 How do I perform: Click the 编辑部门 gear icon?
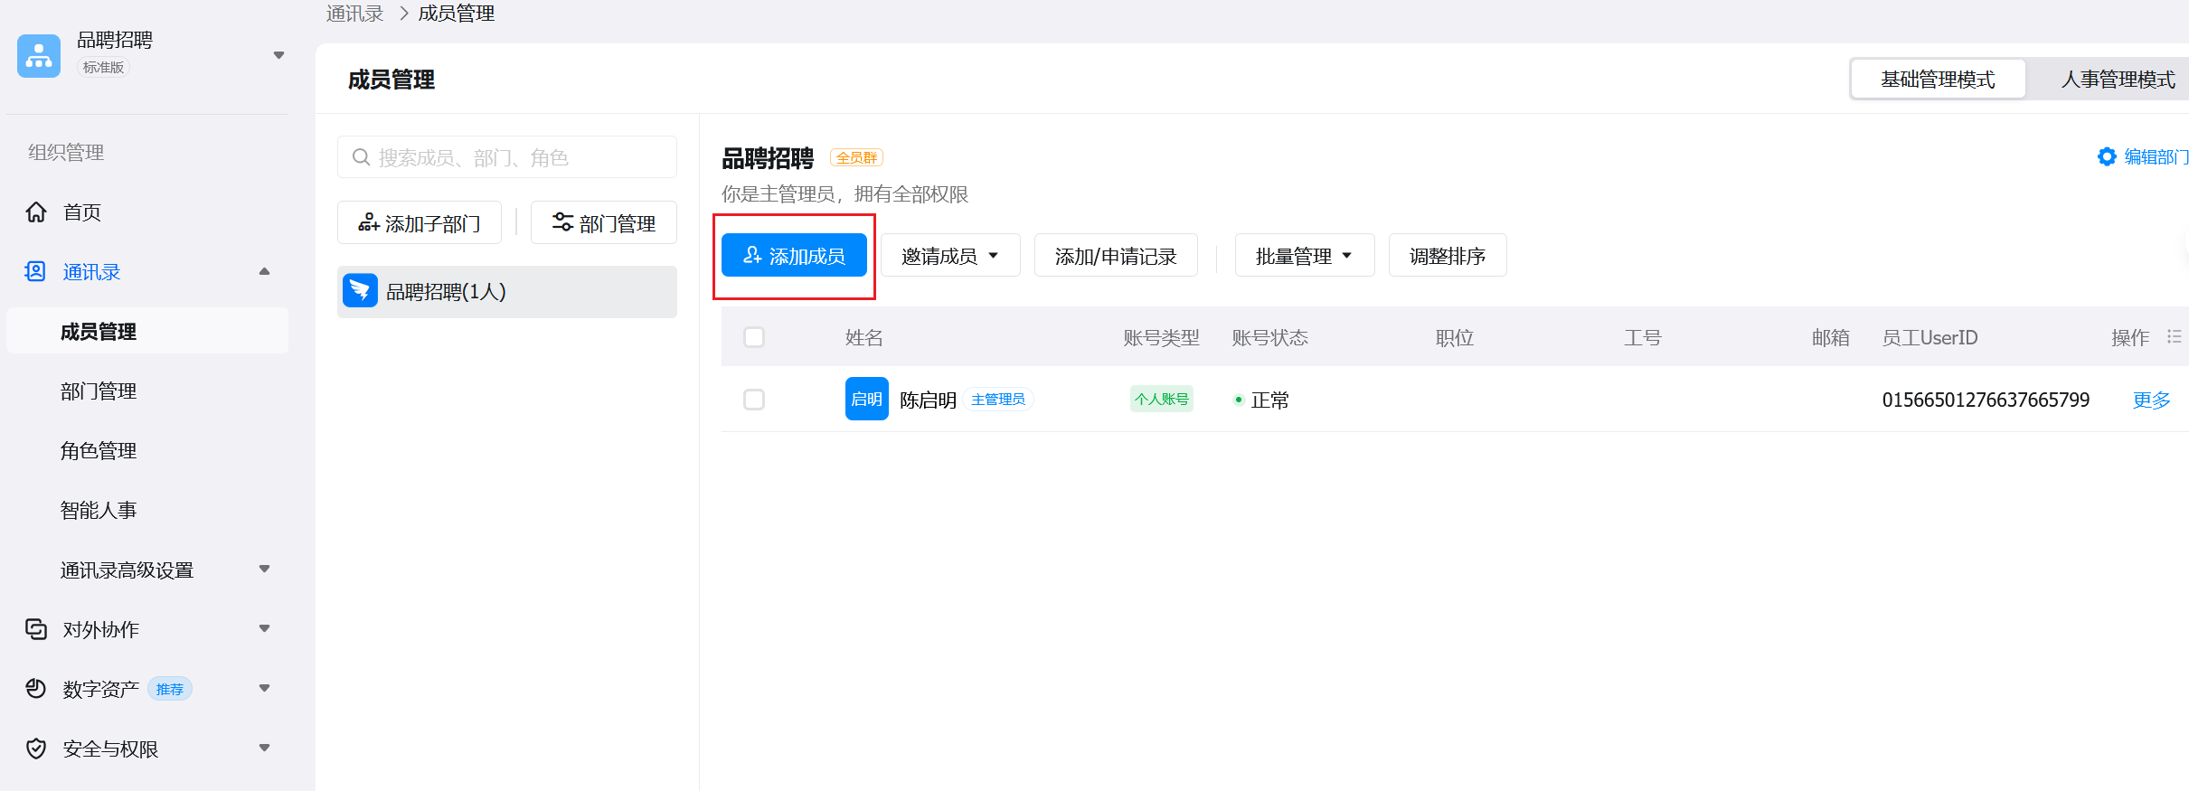[x=2107, y=157]
